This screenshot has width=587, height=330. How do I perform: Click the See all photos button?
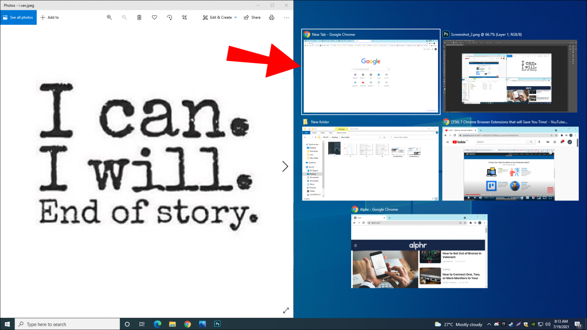click(18, 17)
